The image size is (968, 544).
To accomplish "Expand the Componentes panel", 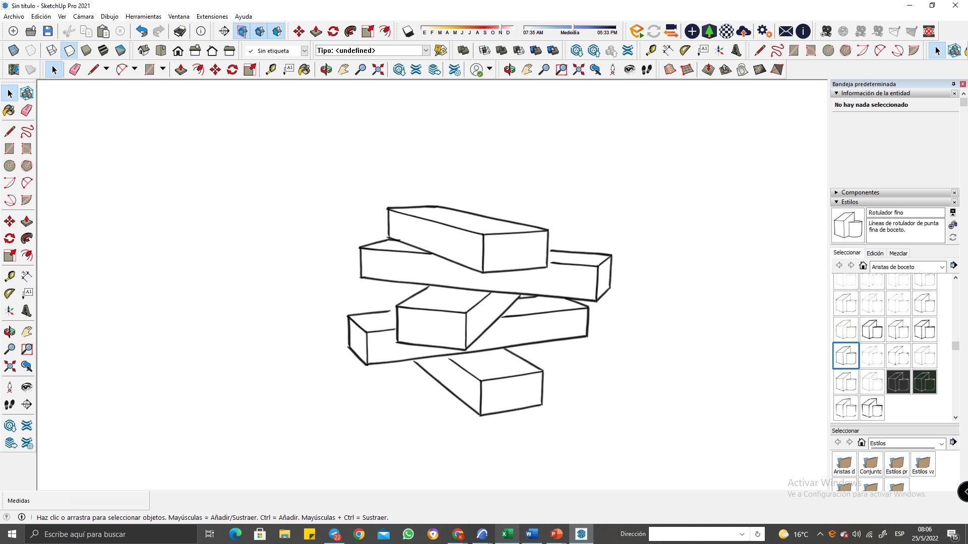I will pos(860,192).
